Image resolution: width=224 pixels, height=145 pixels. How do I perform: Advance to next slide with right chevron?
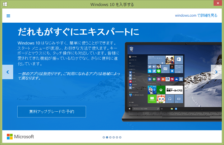(216, 72)
